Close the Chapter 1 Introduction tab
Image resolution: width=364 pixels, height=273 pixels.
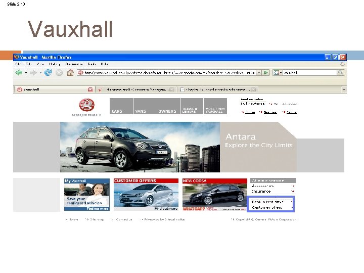click(253, 89)
